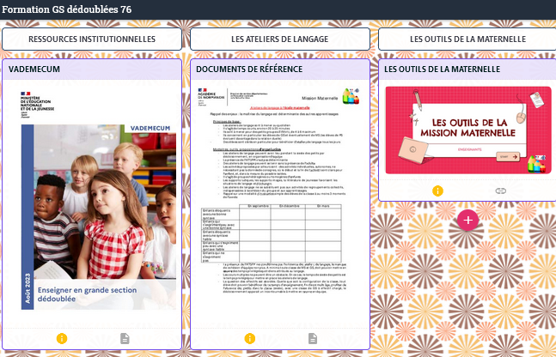This screenshot has width=556, height=357.
Task: Click the info icon on the Vademecum card
Action: coord(61,339)
